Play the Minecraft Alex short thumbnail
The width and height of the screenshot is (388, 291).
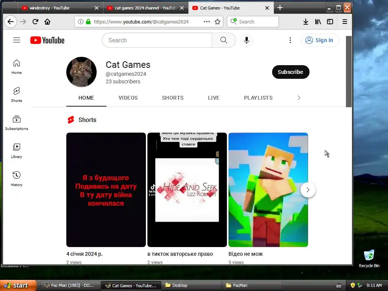click(268, 190)
